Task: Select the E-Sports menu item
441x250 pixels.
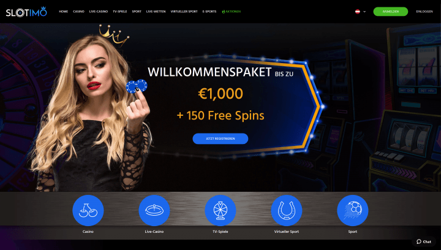Action: 209,12
